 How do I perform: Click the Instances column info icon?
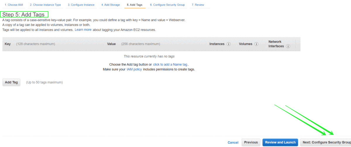point(229,44)
